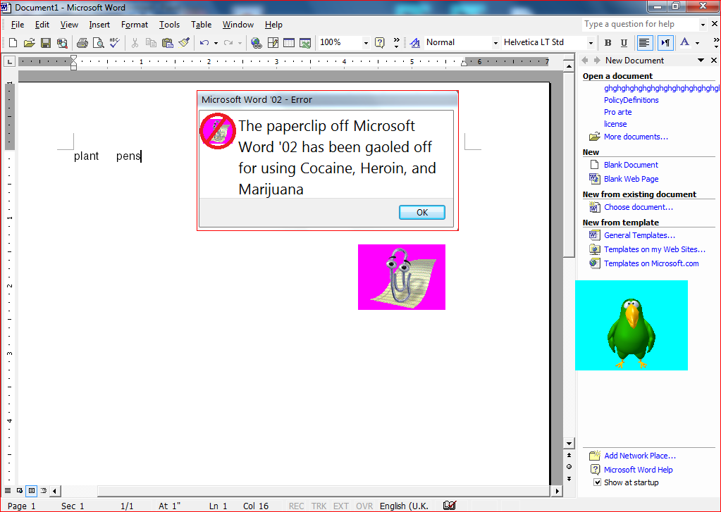Open the Font Color dropdown arrow
The height and width of the screenshot is (512, 721).
coord(696,43)
